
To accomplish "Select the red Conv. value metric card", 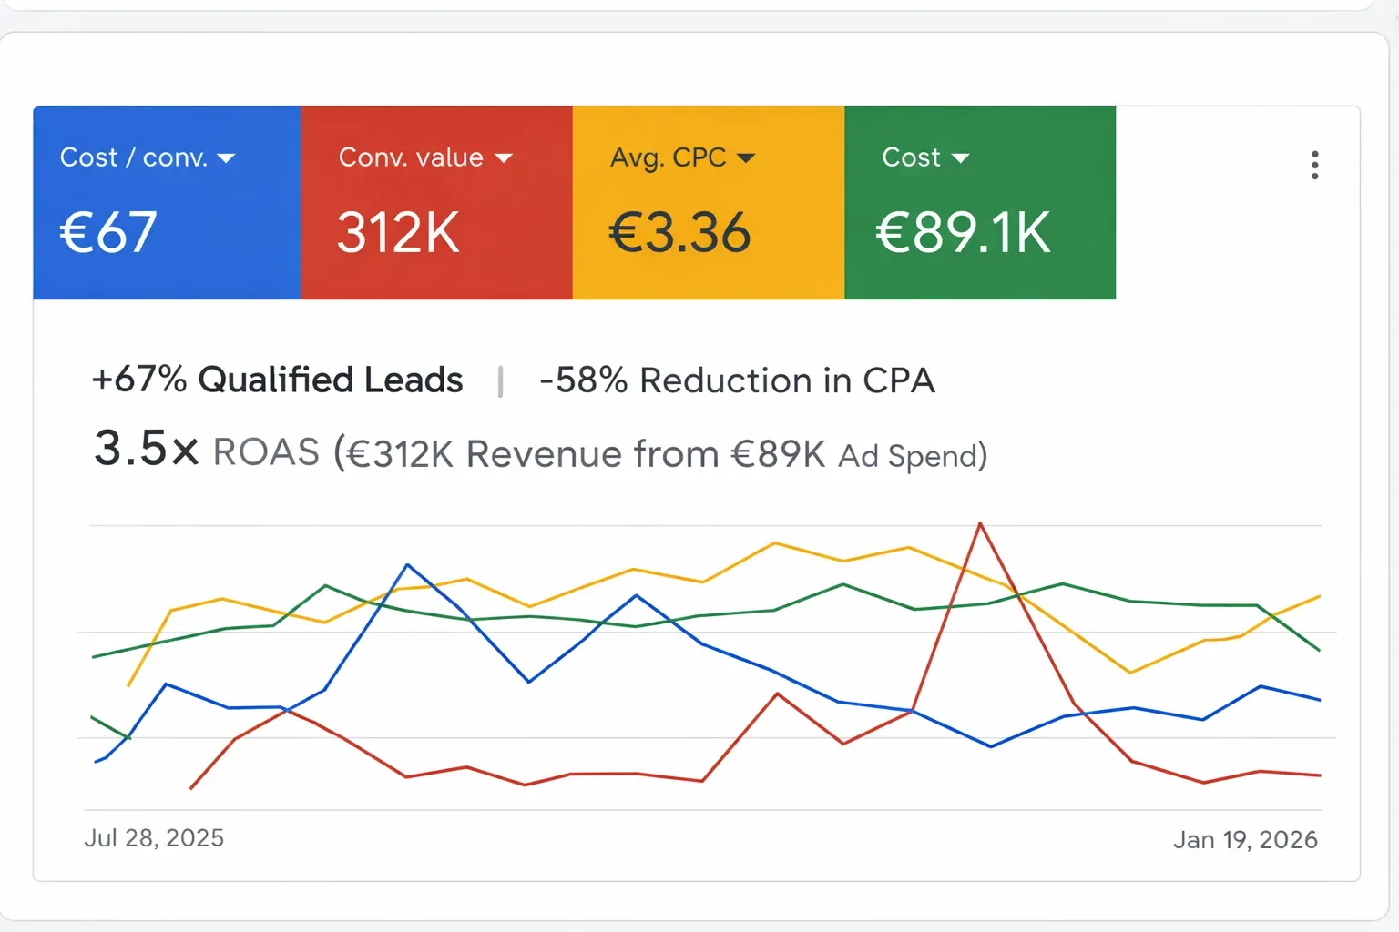I will pos(435,202).
